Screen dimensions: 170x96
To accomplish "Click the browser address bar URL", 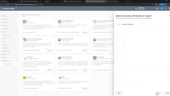I will pyautogui.click(x=29, y=5).
